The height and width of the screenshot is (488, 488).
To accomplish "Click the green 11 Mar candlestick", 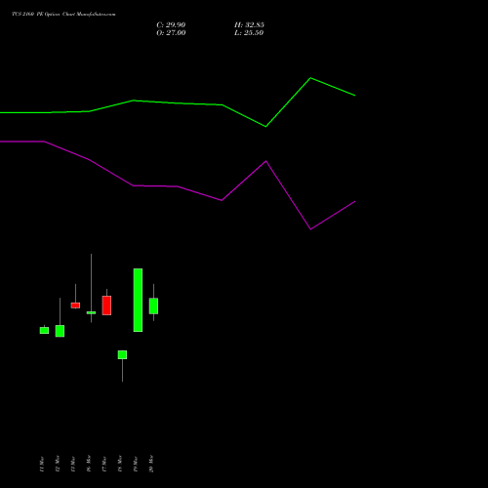I will [44, 330].
